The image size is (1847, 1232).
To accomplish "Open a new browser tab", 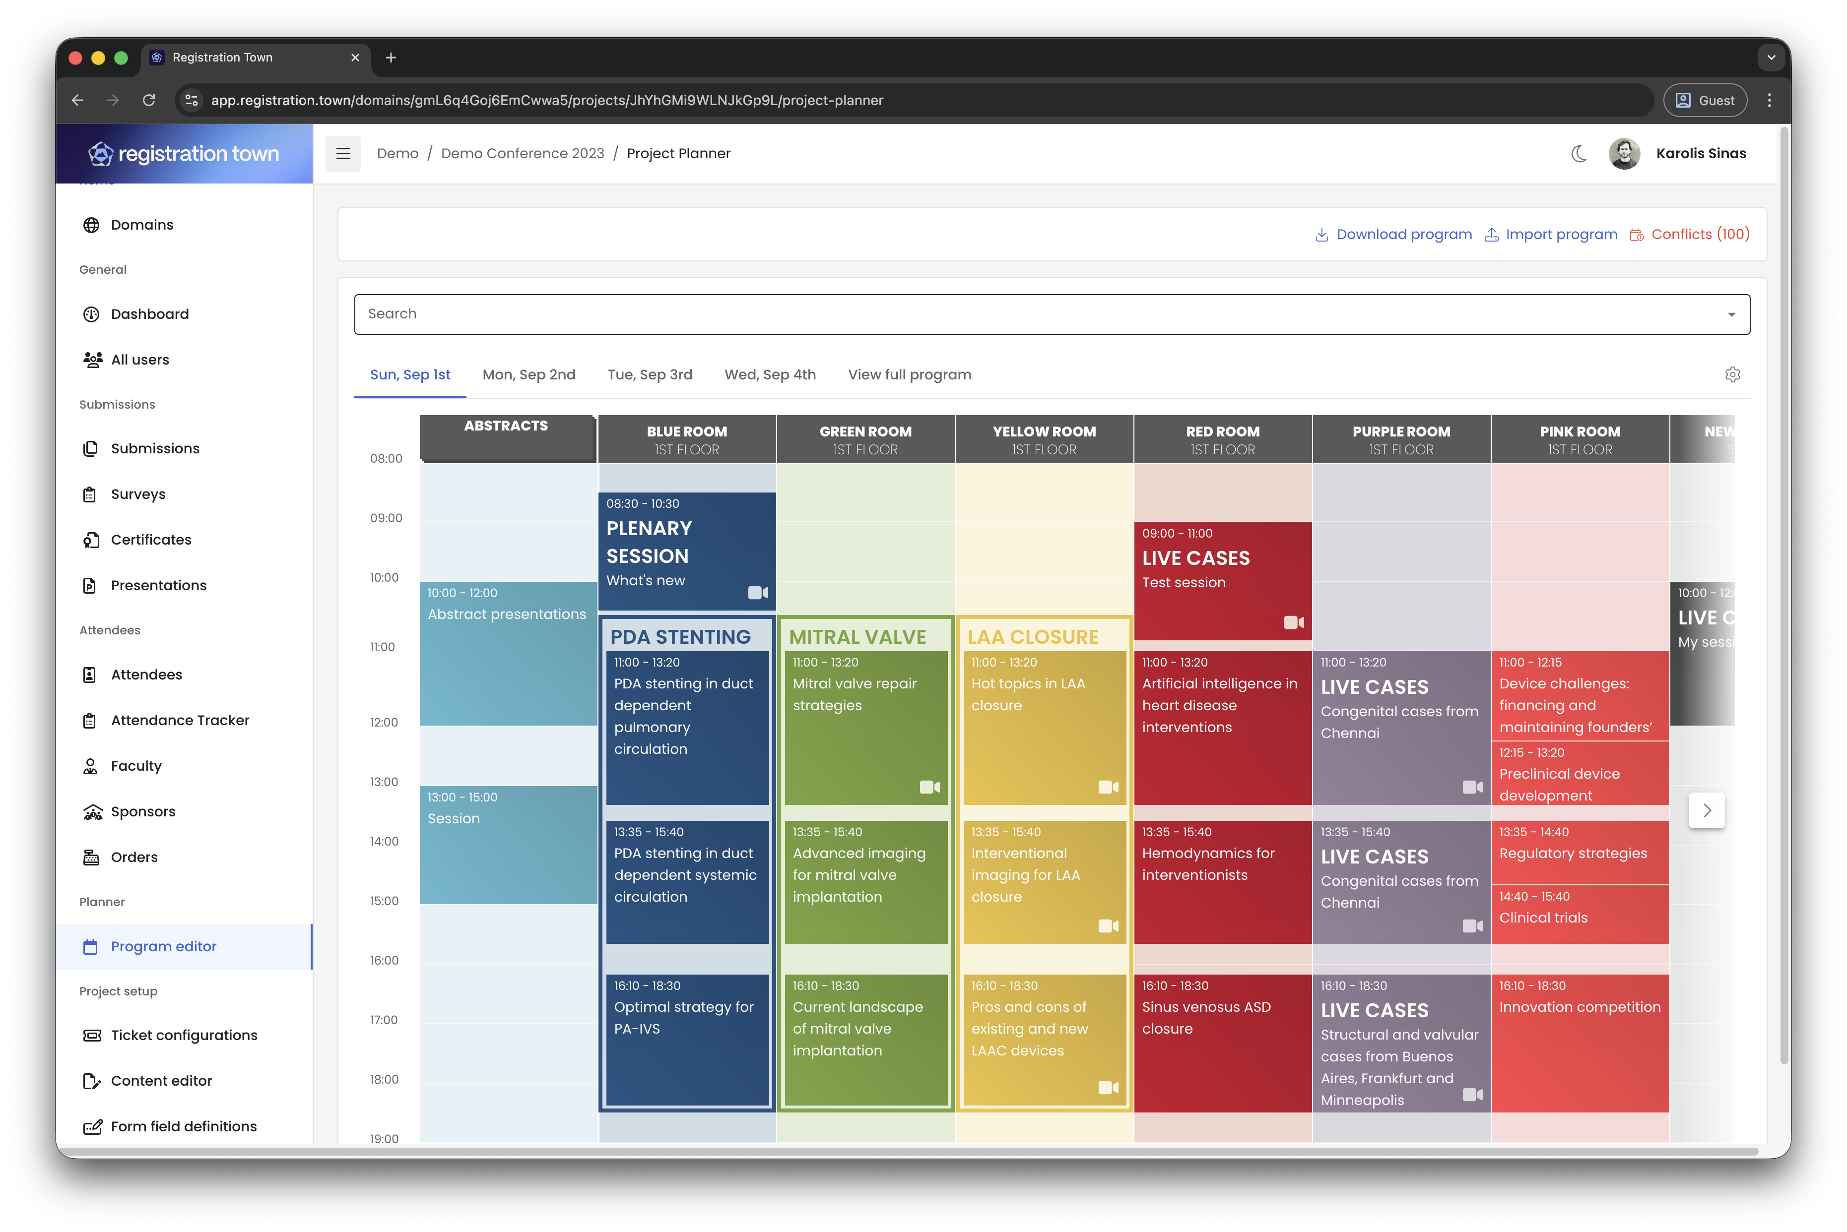I will tap(391, 58).
